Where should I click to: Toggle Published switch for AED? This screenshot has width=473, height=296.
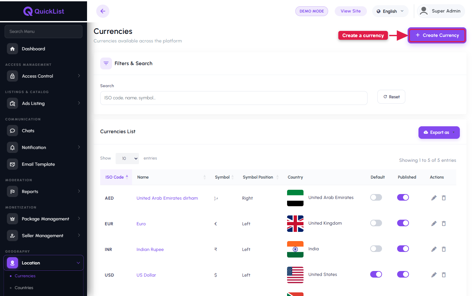click(x=403, y=197)
